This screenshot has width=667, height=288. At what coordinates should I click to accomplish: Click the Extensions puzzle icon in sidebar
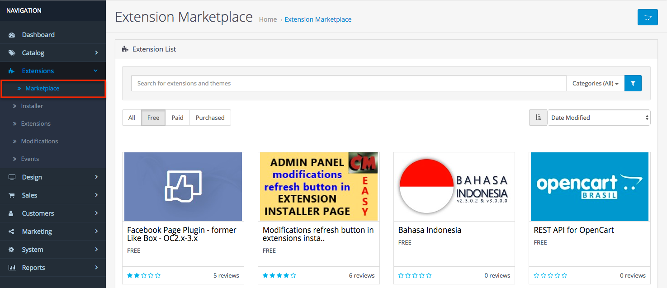click(x=12, y=71)
